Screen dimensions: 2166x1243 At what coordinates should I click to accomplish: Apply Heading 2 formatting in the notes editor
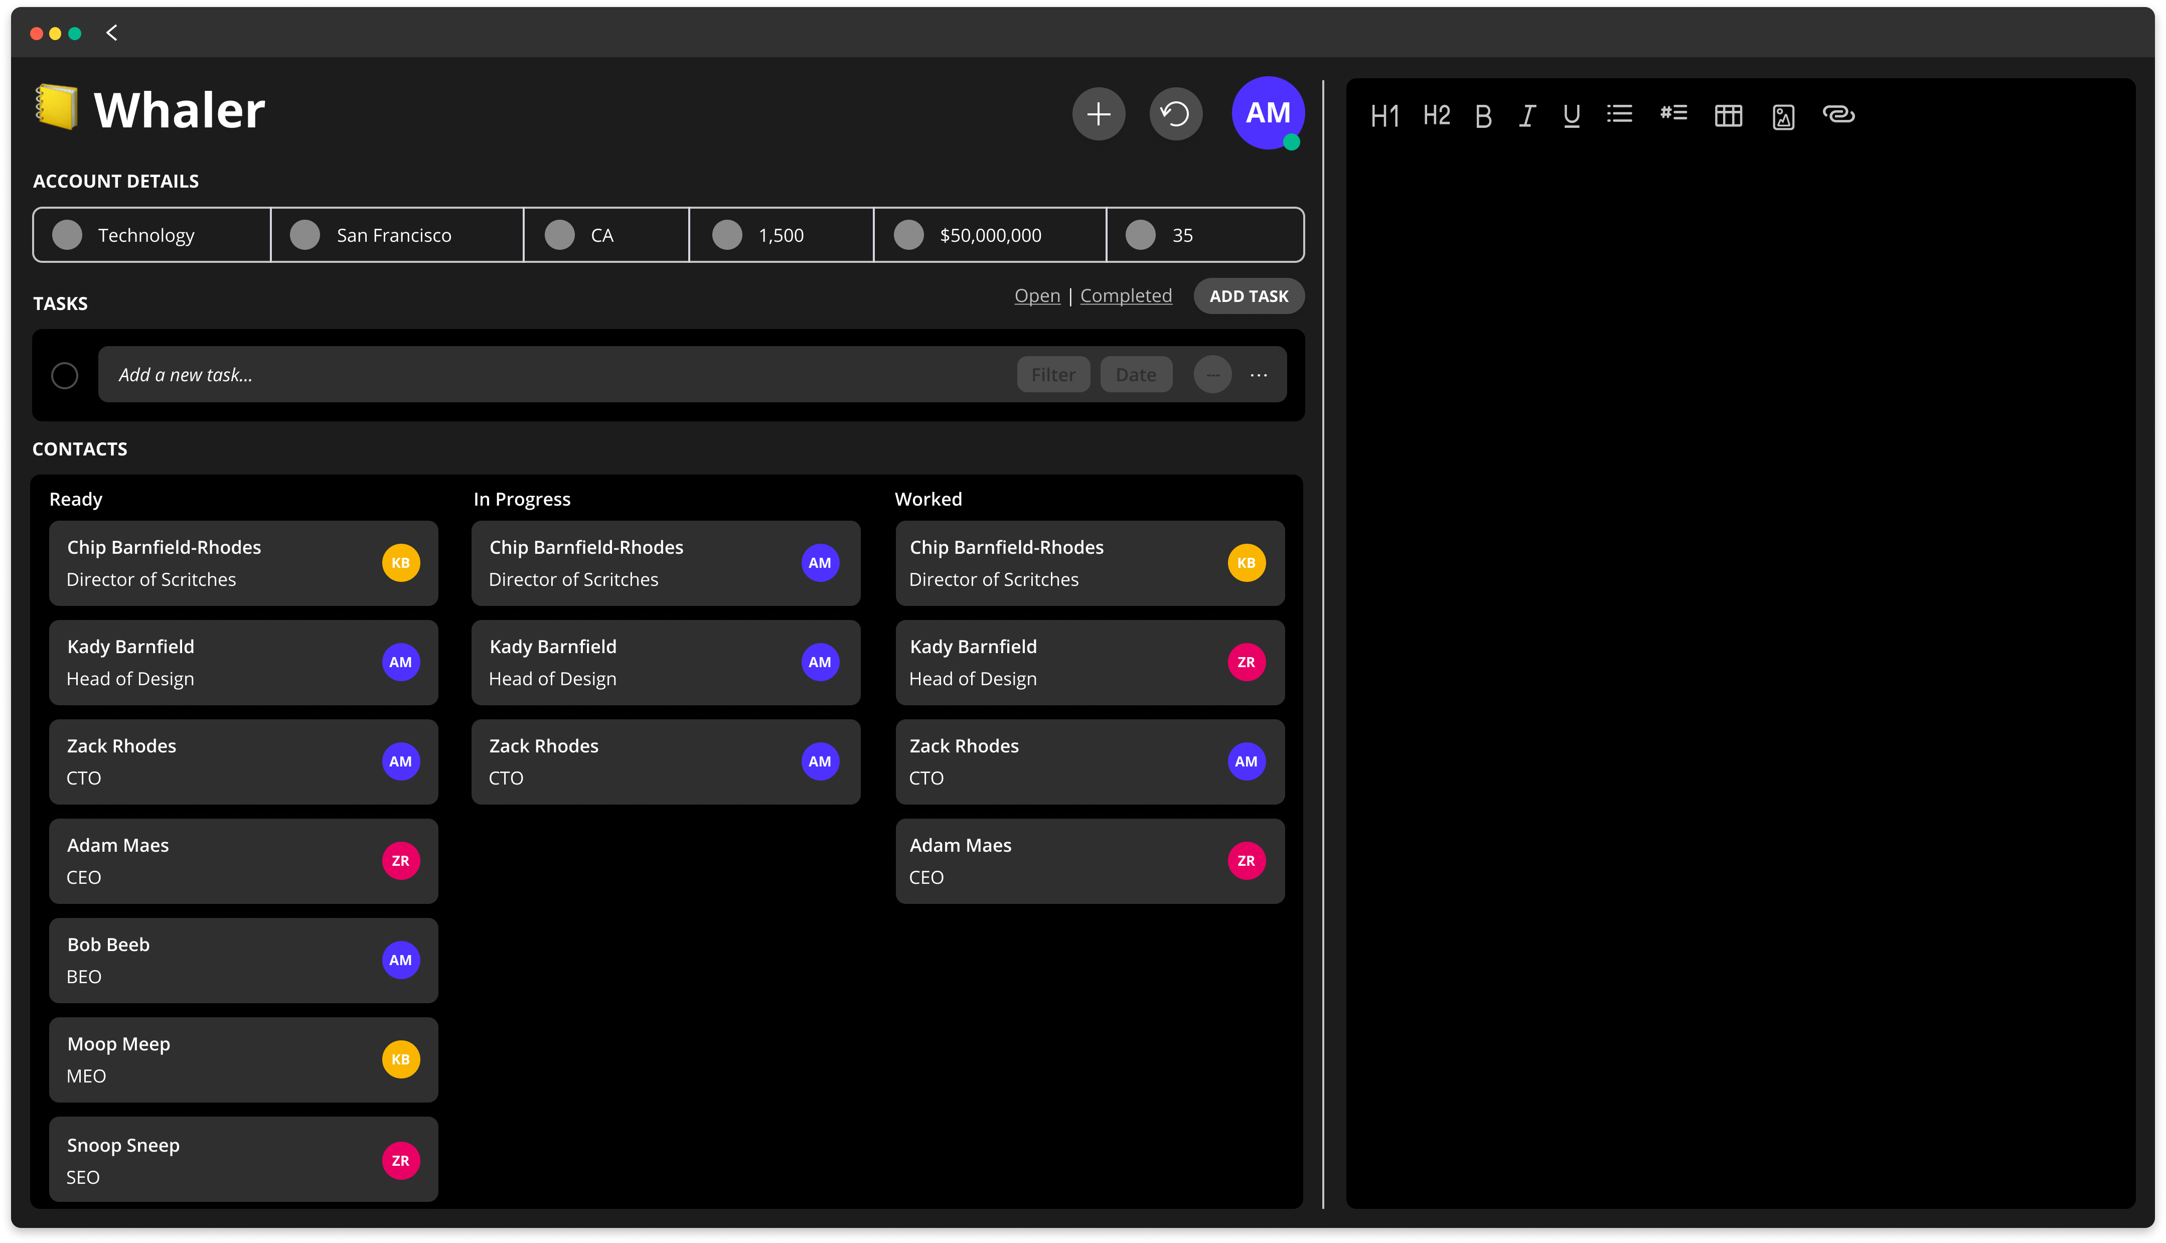[x=1436, y=115]
